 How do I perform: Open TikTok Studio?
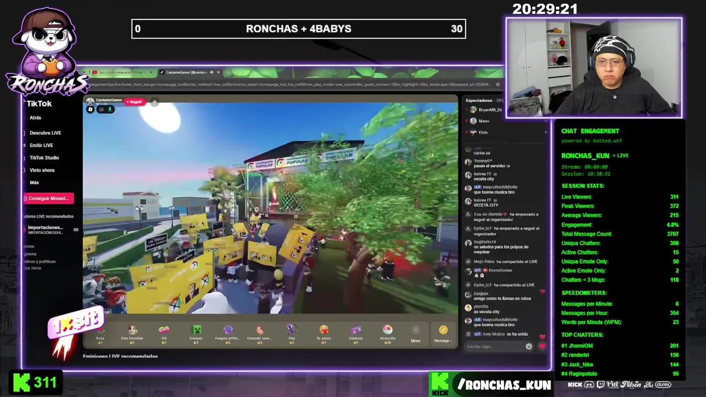pyautogui.click(x=44, y=158)
